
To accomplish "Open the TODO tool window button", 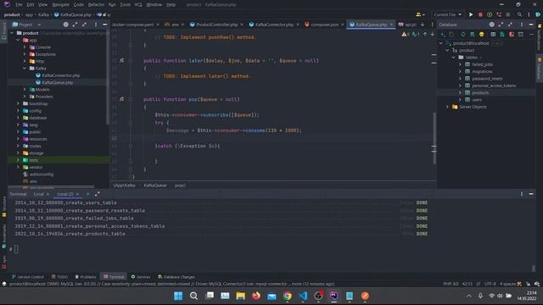I will [x=59, y=277].
